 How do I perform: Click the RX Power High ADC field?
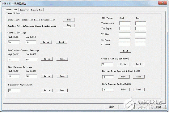click(x=125, y=45)
